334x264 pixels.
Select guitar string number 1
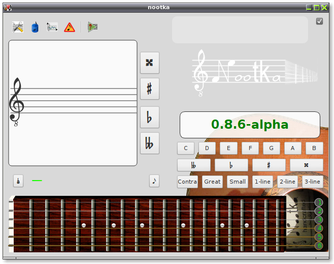tap(319, 202)
